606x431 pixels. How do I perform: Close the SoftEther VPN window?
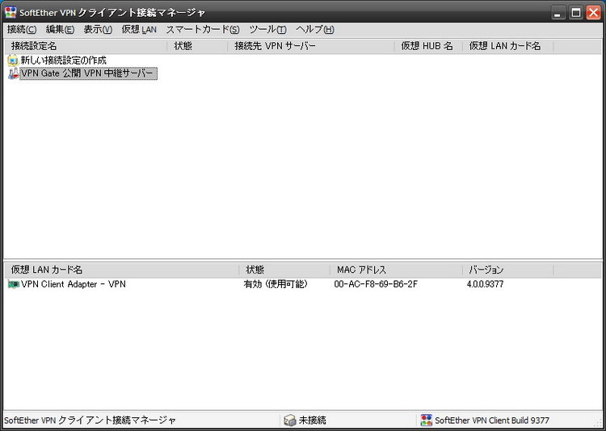pyautogui.click(x=593, y=13)
